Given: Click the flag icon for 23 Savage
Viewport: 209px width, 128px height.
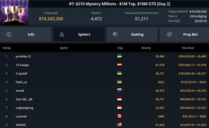Looking at the screenshot, I should point(119,65).
